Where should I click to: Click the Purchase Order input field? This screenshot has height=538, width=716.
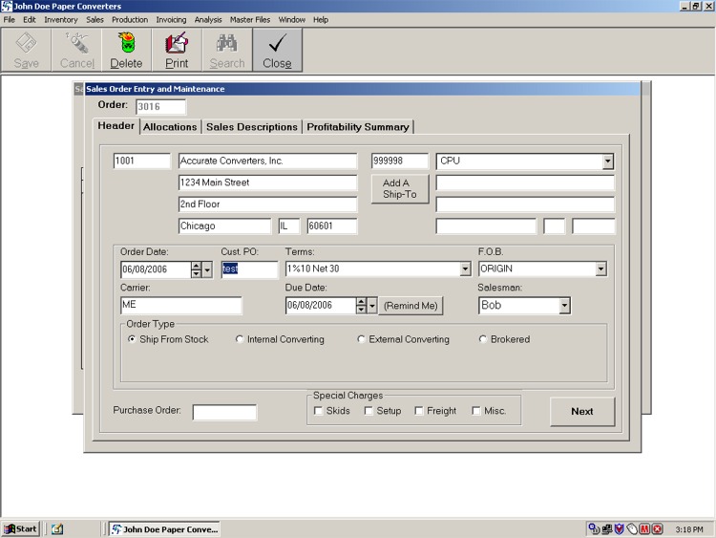(224, 412)
